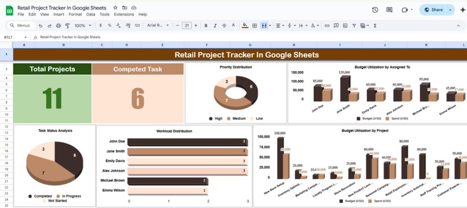Screen dimensions: 467x208
Task: Open the View menu
Action: click(45, 14)
